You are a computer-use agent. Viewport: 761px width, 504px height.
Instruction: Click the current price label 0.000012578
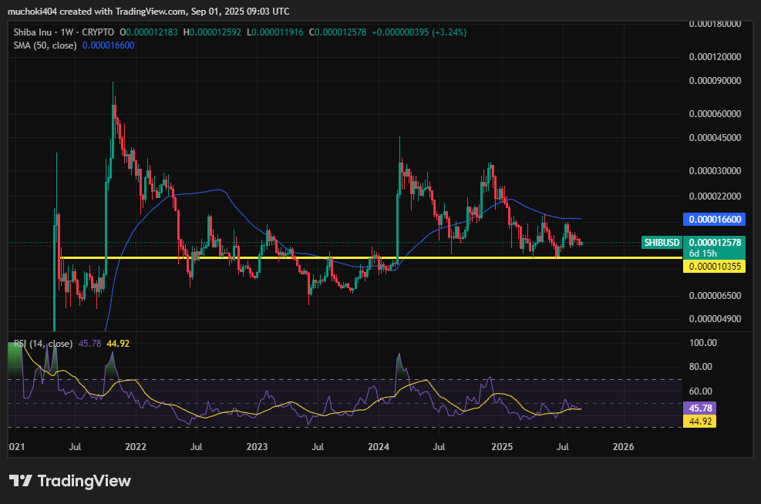716,243
